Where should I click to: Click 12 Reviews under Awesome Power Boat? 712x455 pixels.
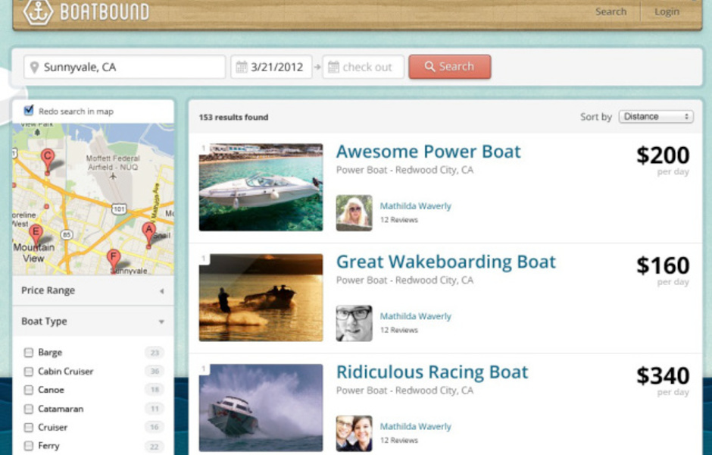(398, 220)
